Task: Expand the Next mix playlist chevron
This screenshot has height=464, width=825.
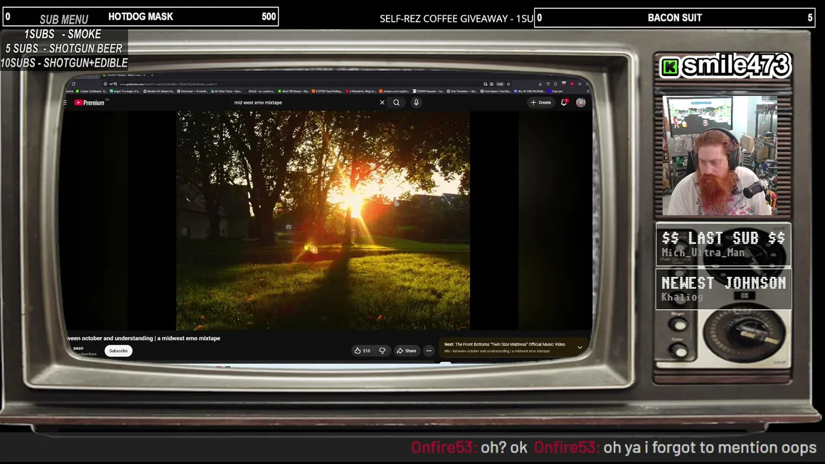Action: coord(579,347)
